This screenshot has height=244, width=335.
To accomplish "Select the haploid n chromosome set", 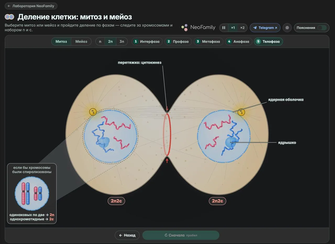I will click(x=100, y=42).
